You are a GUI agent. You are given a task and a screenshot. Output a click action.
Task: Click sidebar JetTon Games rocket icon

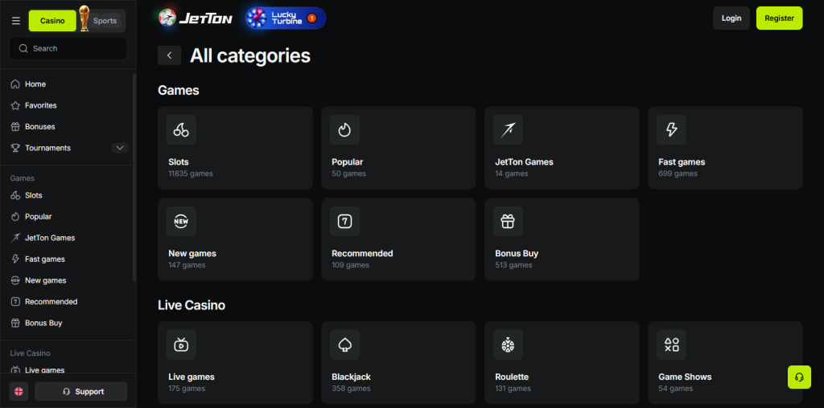[x=15, y=238]
